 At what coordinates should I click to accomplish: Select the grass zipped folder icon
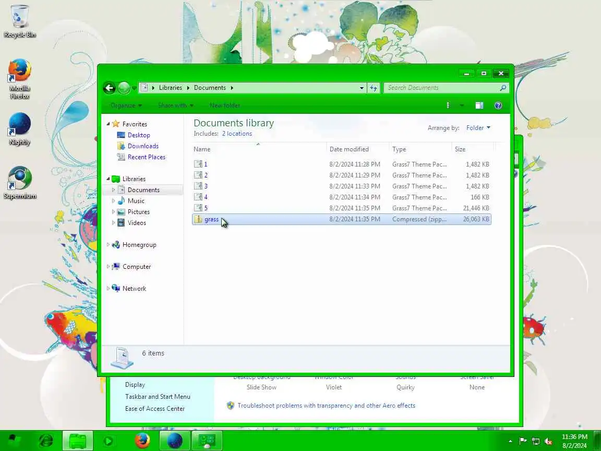coord(198,219)
